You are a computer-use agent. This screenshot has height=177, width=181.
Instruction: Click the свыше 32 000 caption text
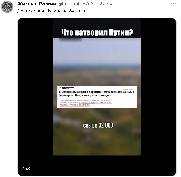click(98, 125)
